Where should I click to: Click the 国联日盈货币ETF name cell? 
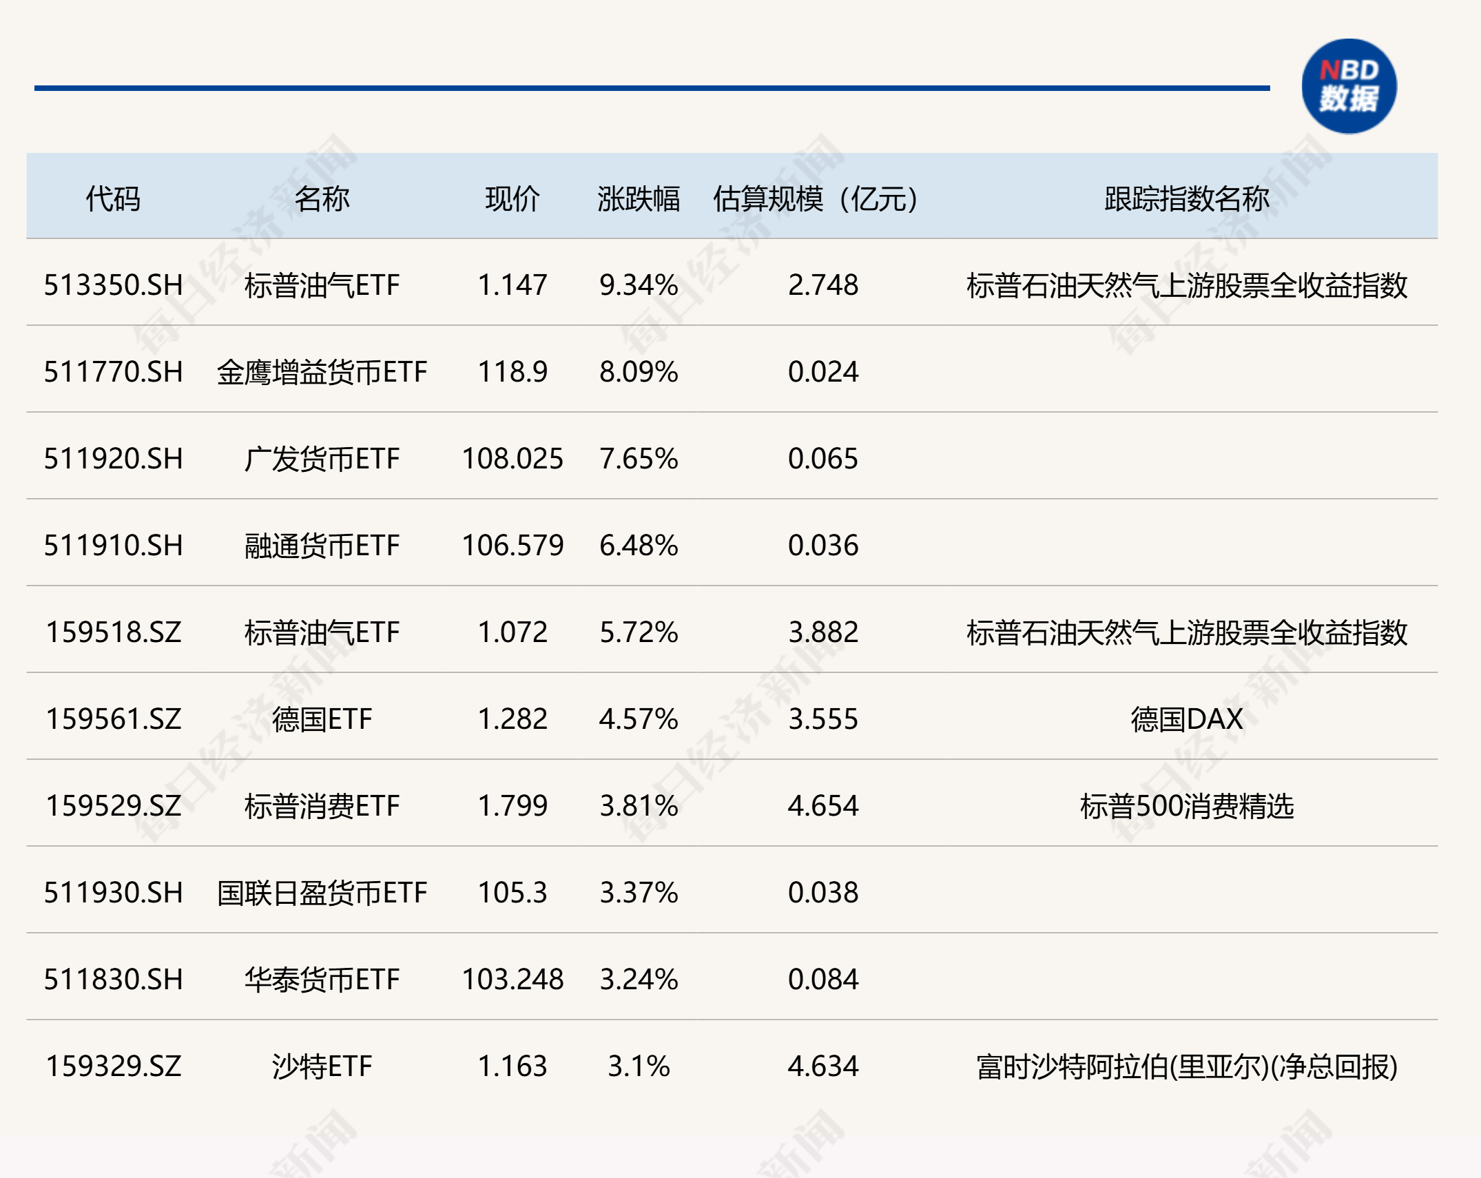(322, 893)
